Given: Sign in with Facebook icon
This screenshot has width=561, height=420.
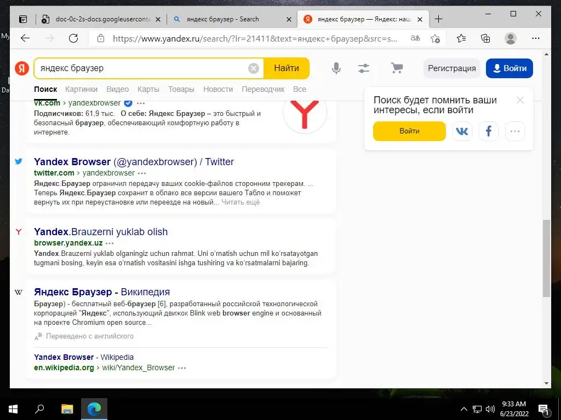Looking at the screenshot, I should 488,131.
